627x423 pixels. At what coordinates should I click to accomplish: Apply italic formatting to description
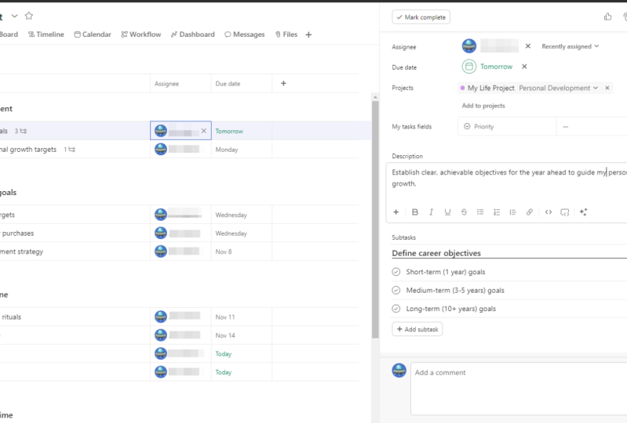431,212
